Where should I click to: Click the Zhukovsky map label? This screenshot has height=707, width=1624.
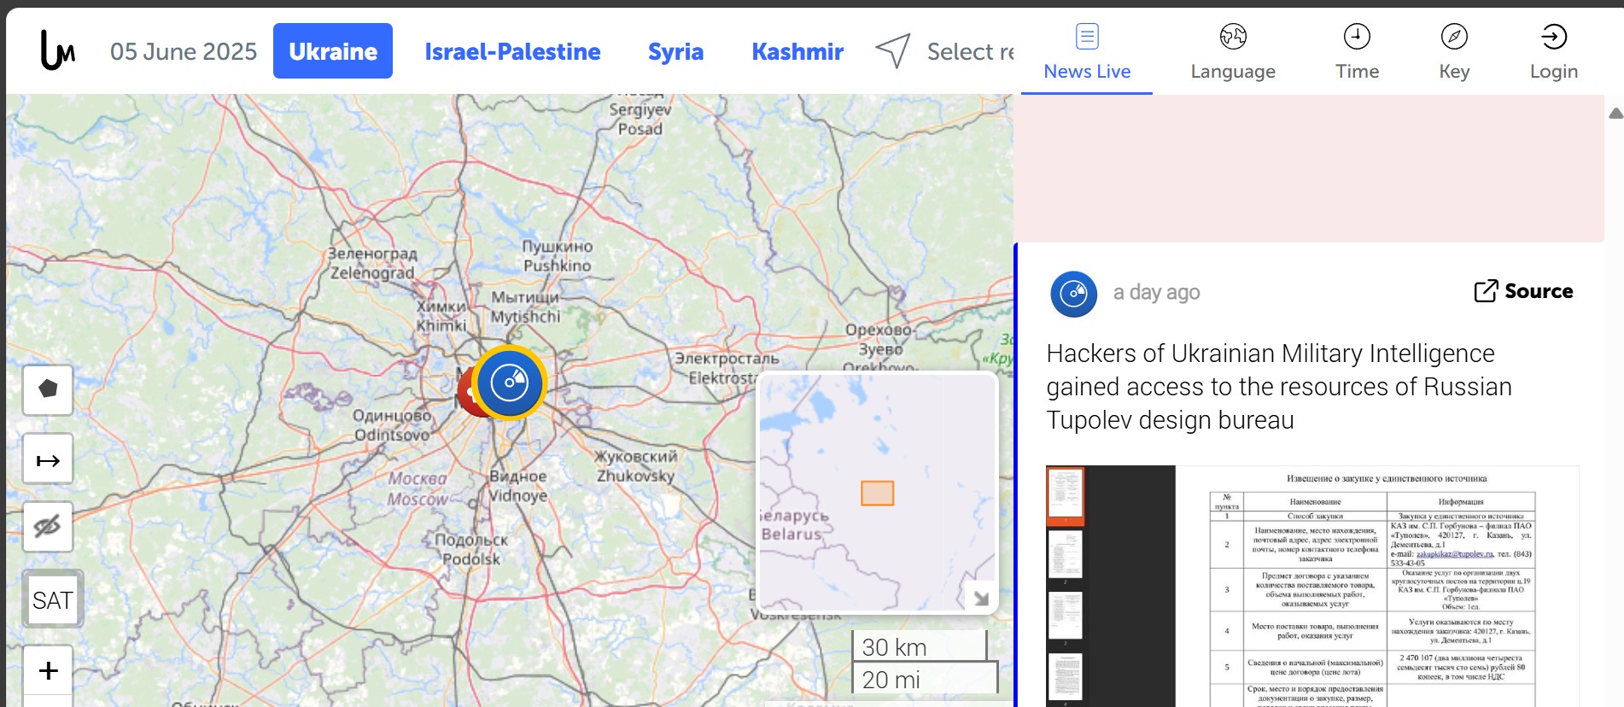(636, 466)
